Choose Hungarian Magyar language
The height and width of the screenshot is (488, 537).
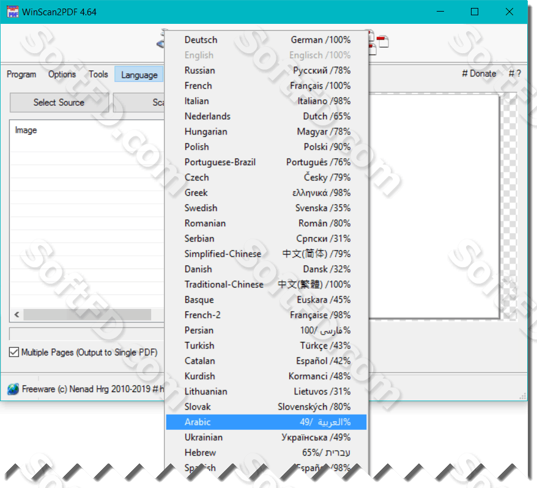click(266, 131)
